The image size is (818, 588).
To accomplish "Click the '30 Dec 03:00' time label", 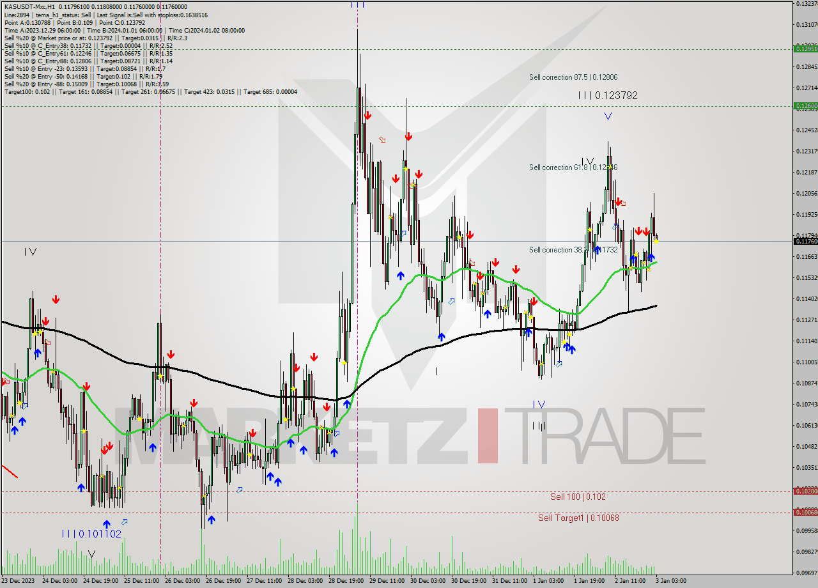I will (428, 581).
